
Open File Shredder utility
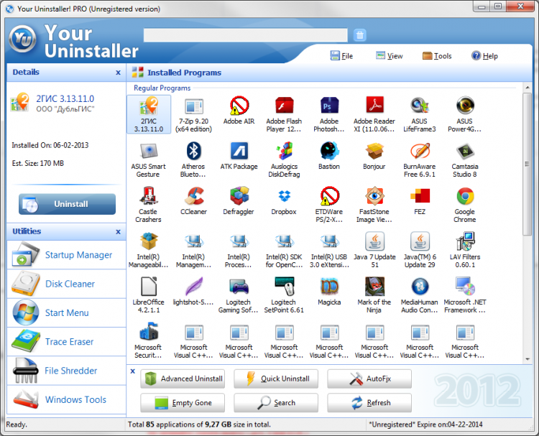click(x=66, y=371)
